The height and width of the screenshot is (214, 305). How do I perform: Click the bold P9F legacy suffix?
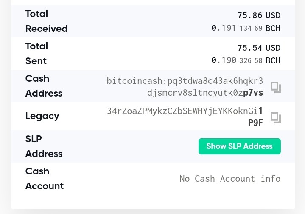pos(255,123)
